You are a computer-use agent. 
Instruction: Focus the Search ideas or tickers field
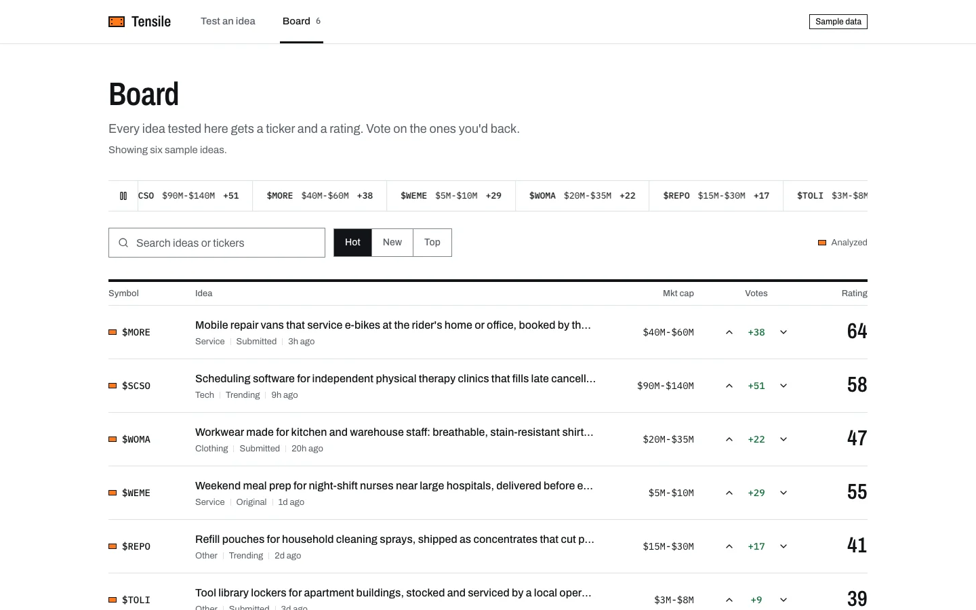[217, 243]
